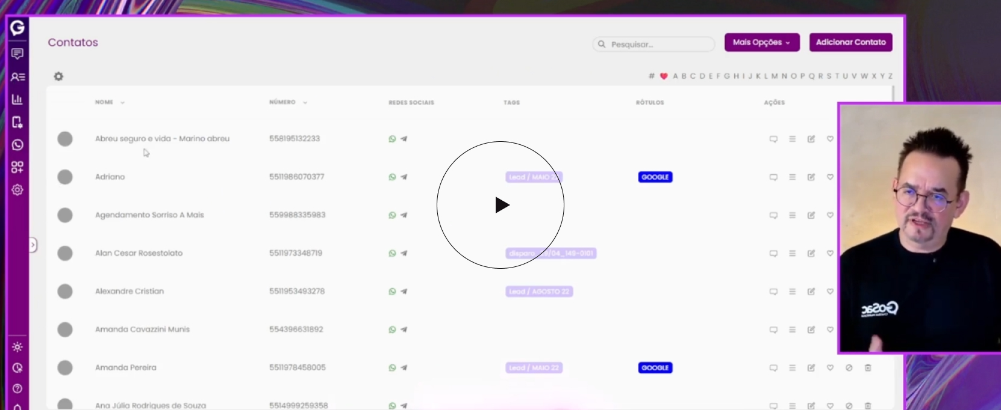Image resolution: width=1001 pixels, height=410 pixels.
Task: Open the bar chart reports icon in sidebar
Action: coord(17,99)
